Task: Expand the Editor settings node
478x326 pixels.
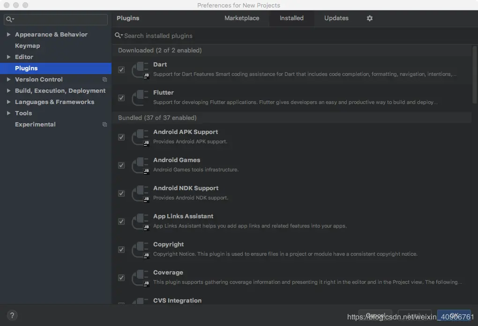Action: point(8,57)
